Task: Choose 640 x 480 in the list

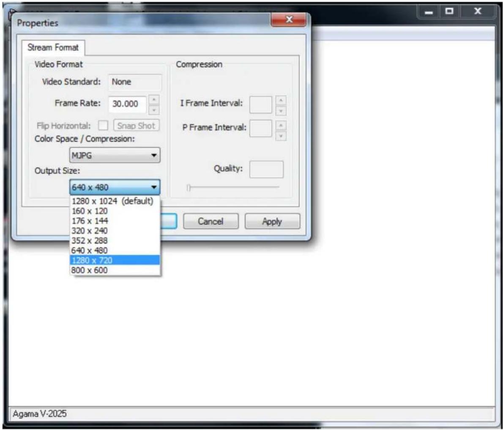Action: (115, 251)
